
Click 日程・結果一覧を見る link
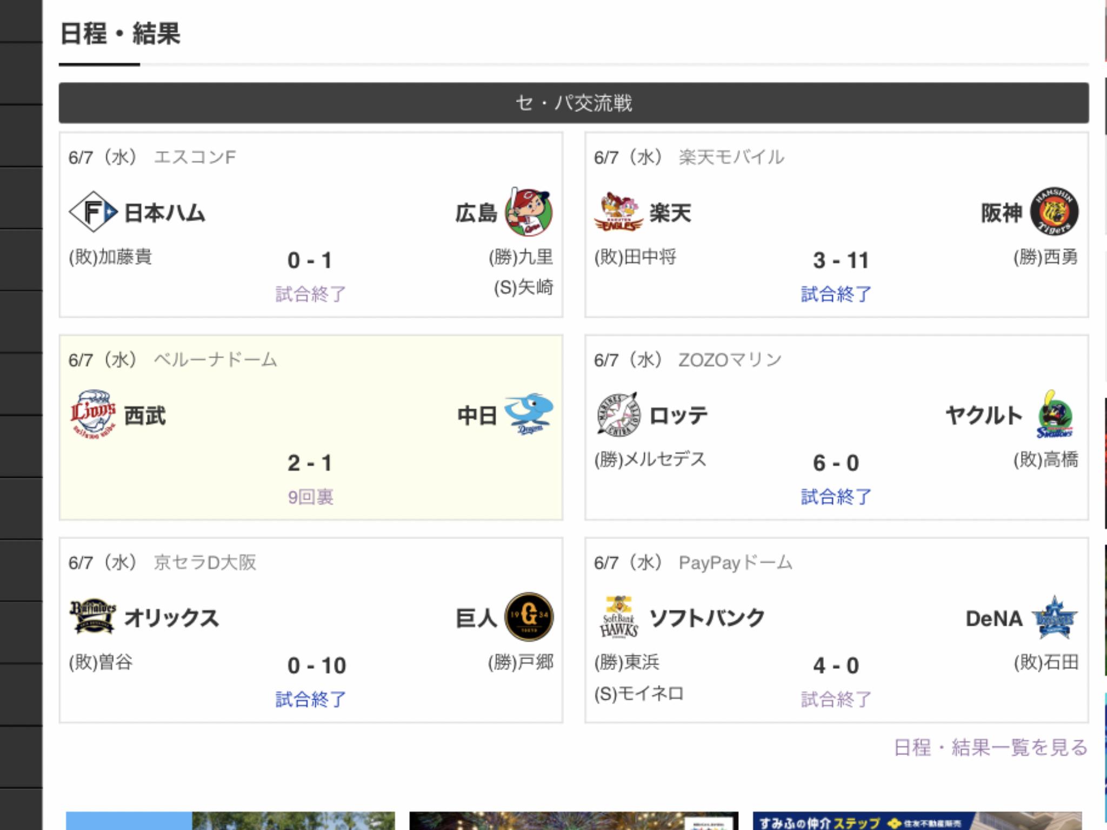click(990, 747)
